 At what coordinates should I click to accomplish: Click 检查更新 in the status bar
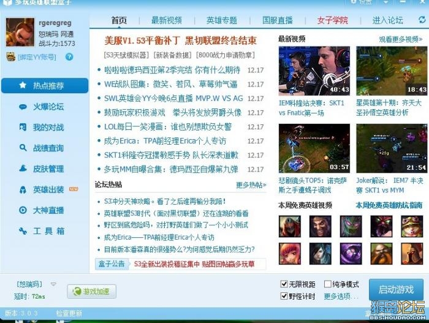69,313
